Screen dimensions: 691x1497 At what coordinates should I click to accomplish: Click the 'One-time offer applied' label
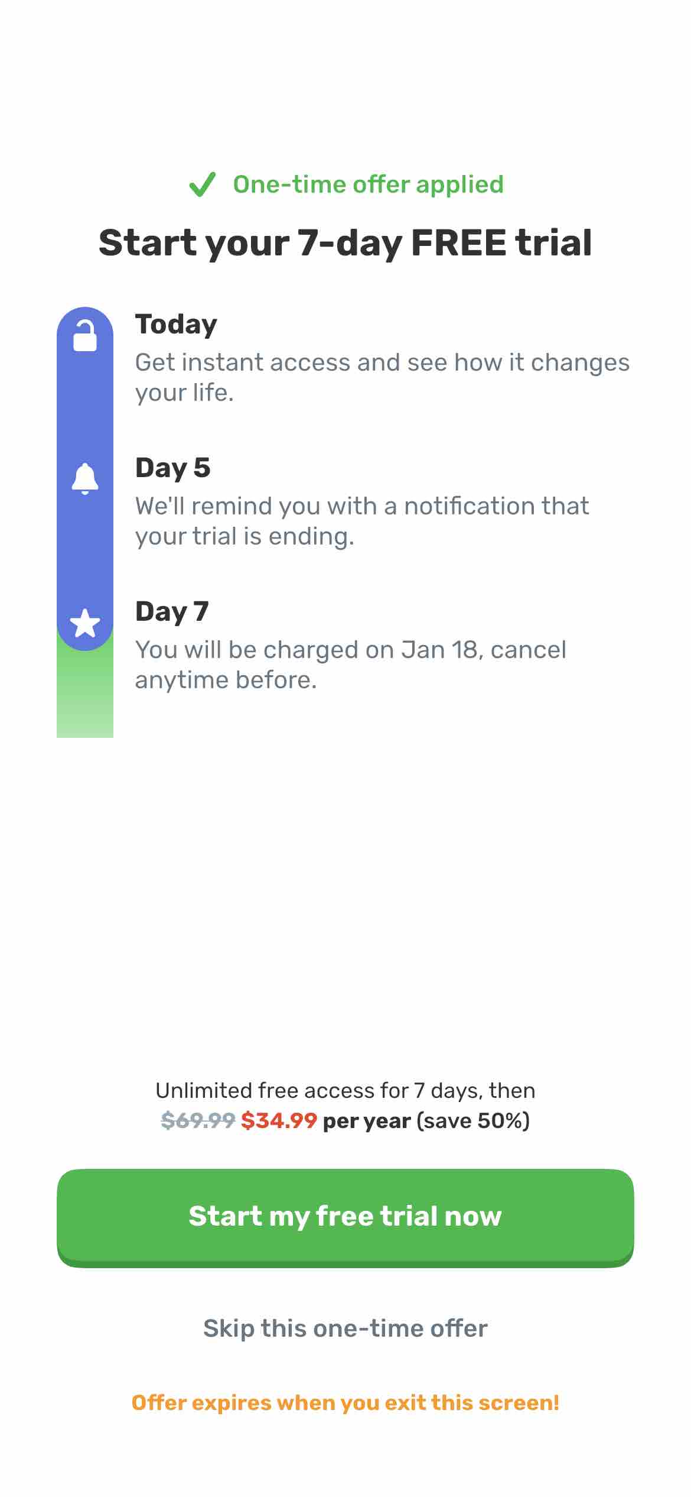click(x=368, y=184)
